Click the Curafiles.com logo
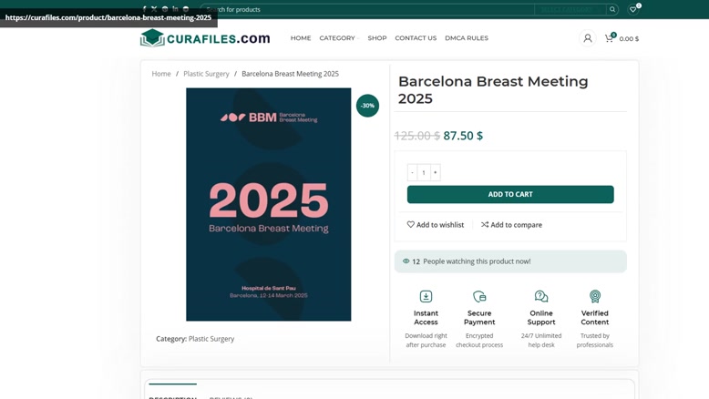The image size is (709, 399). (205, 38)
